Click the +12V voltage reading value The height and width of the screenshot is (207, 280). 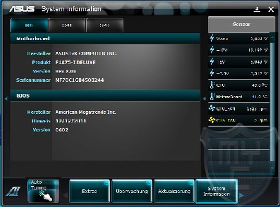click(x=258, y=50)
